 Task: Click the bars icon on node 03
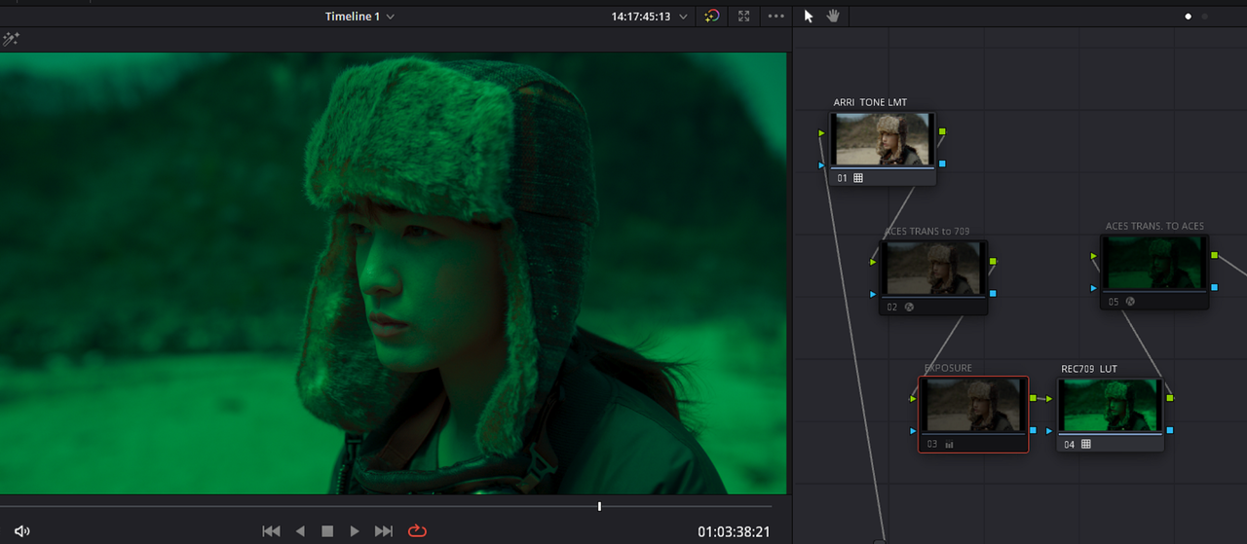tap(949, 444)
